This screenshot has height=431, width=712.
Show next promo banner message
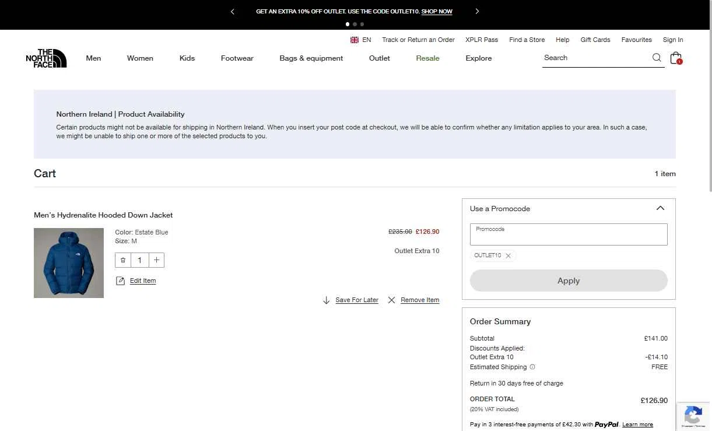477,12
